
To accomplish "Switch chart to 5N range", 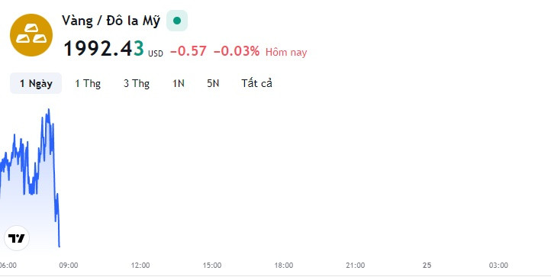I will [213, 83].
